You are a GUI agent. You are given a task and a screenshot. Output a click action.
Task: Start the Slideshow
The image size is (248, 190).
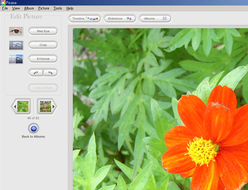[x=120, y=19]
